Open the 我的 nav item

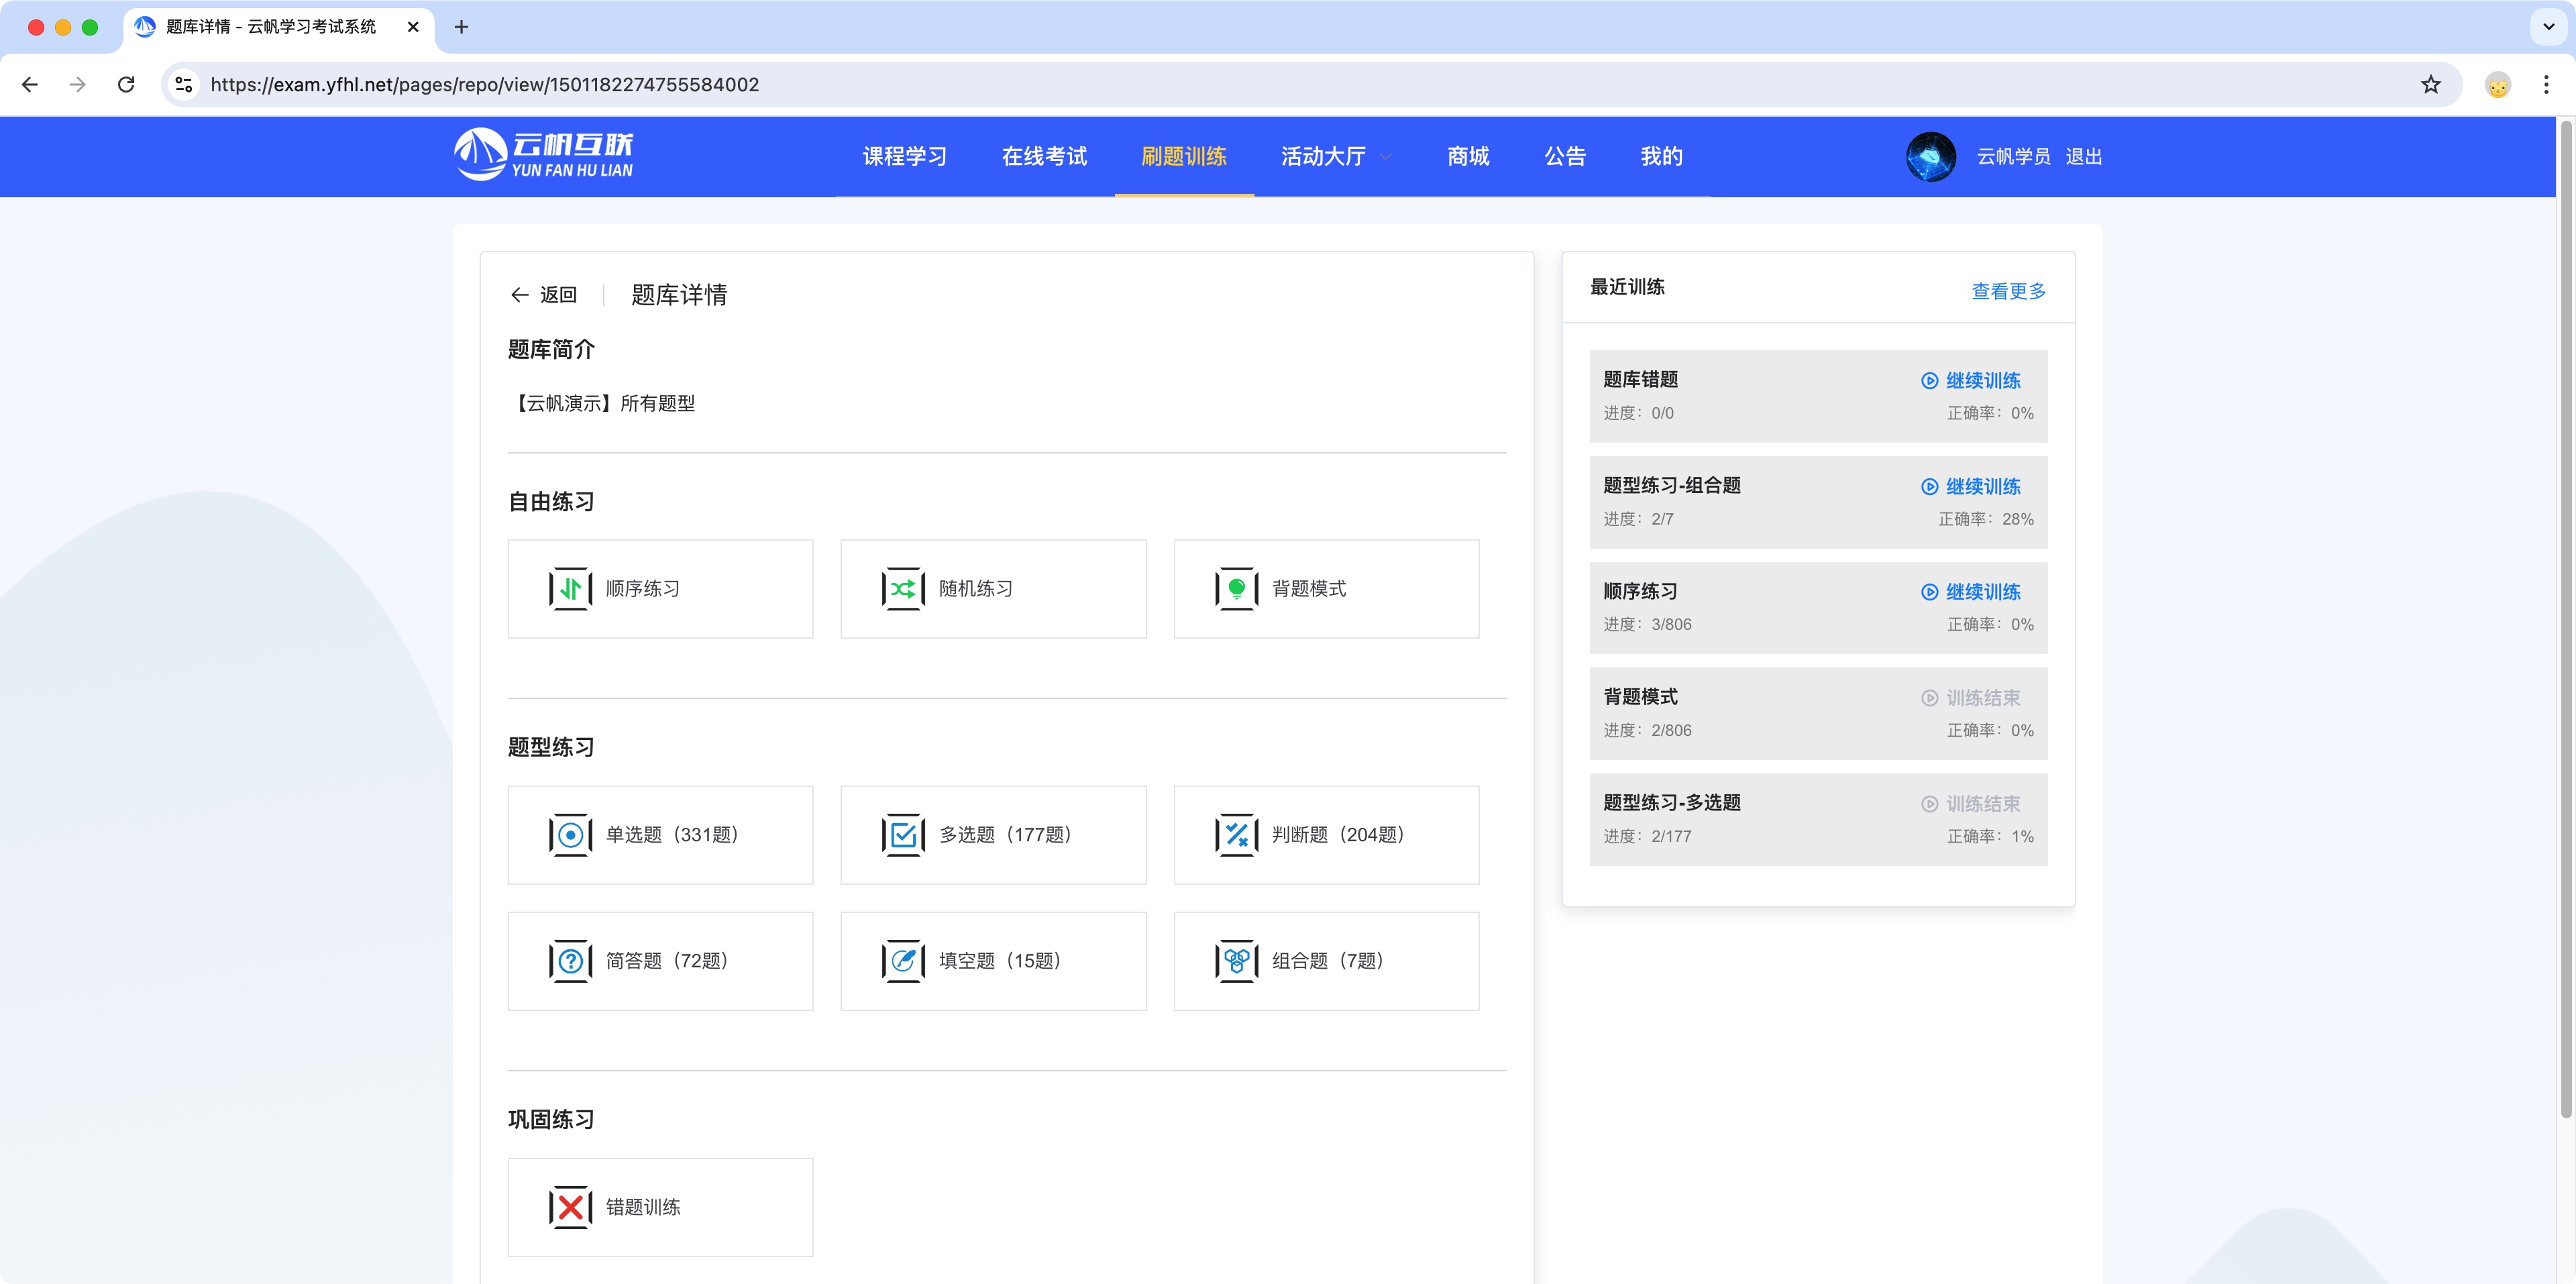point(1661,156)
